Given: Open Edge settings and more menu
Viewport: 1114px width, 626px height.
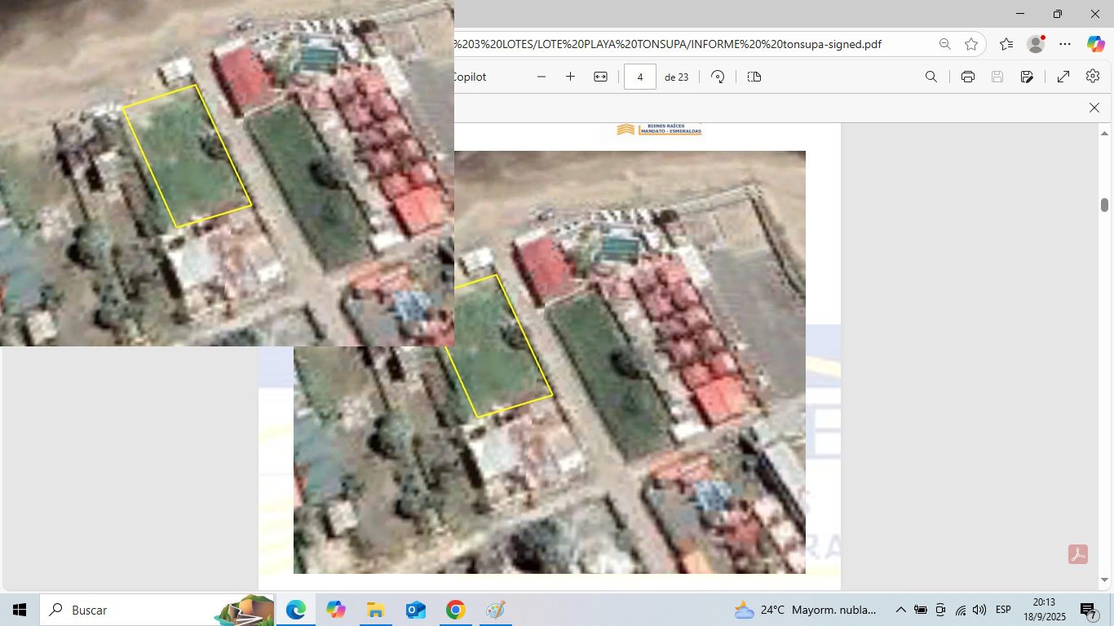Looking at the screenshot, I should [1065, 44].
